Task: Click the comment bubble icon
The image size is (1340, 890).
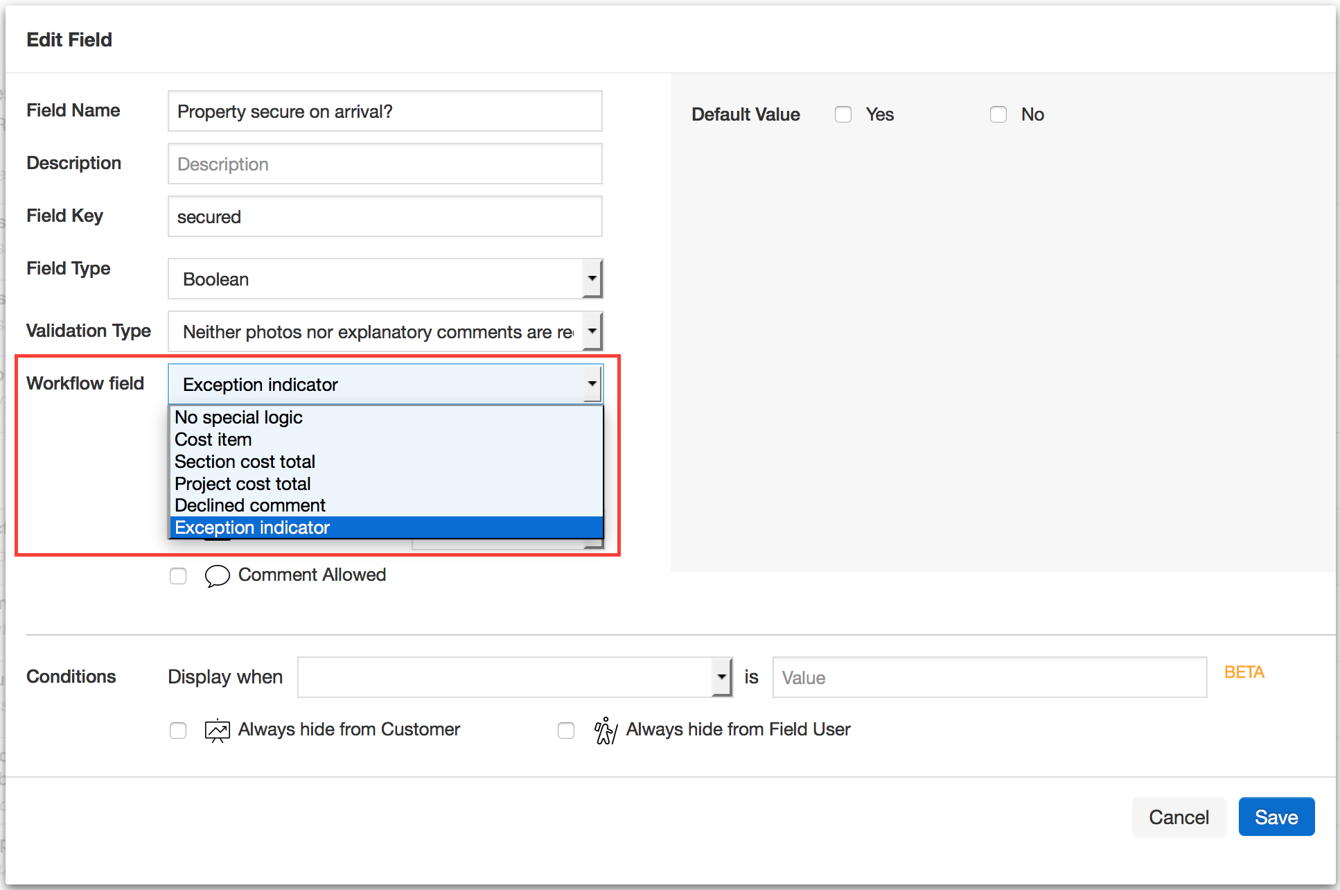Action: tap(217, 575)
